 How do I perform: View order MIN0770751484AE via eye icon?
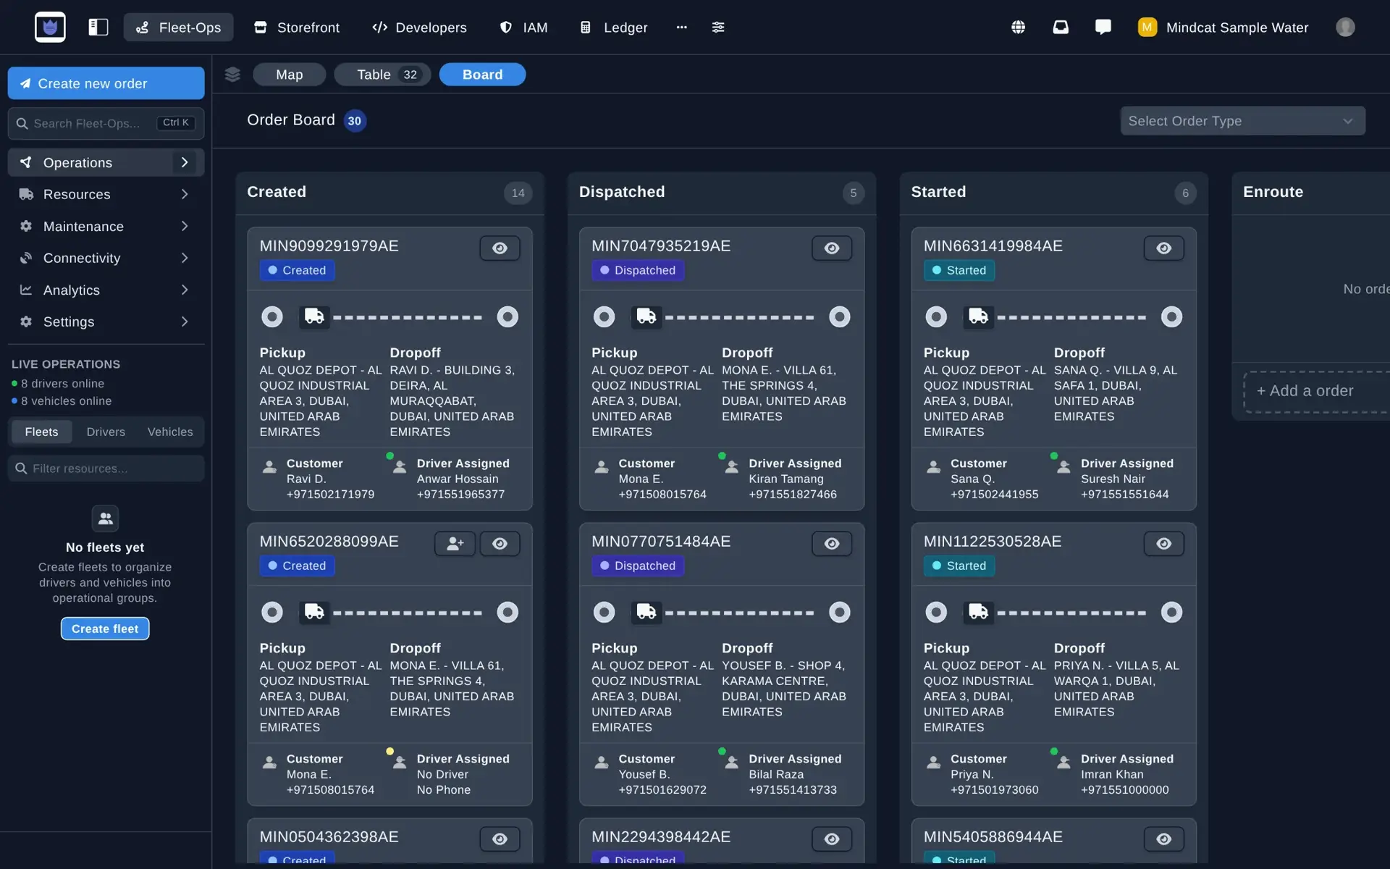pos(832,544)
